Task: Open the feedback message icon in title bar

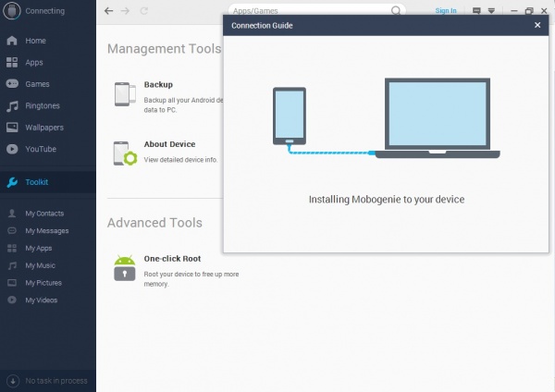Action: (x=476, y=11)
